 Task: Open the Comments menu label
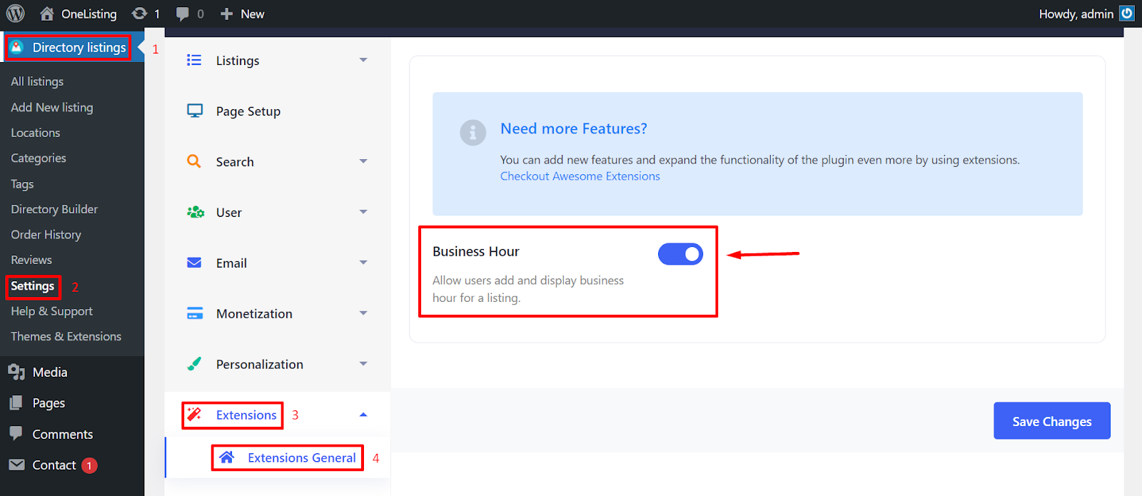pyautogui.click(x=63, y=434)
